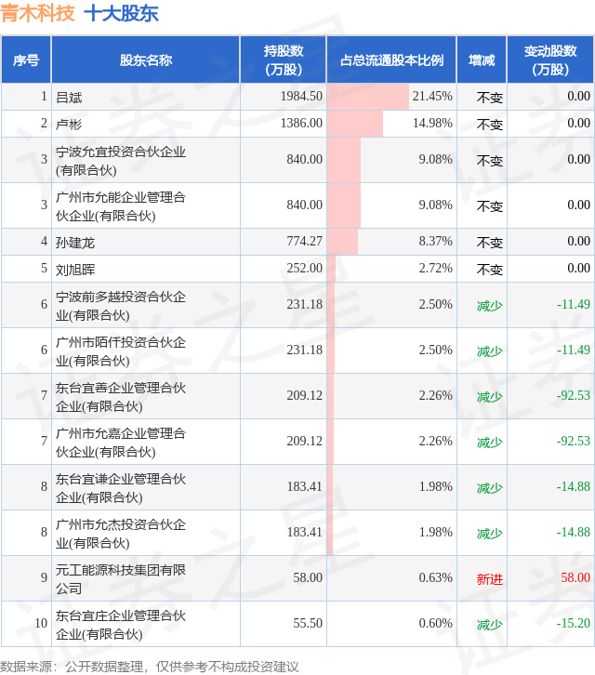
Task: Click change value -14.88 for 广州市允杰
Action: click(x=574, y=533)
